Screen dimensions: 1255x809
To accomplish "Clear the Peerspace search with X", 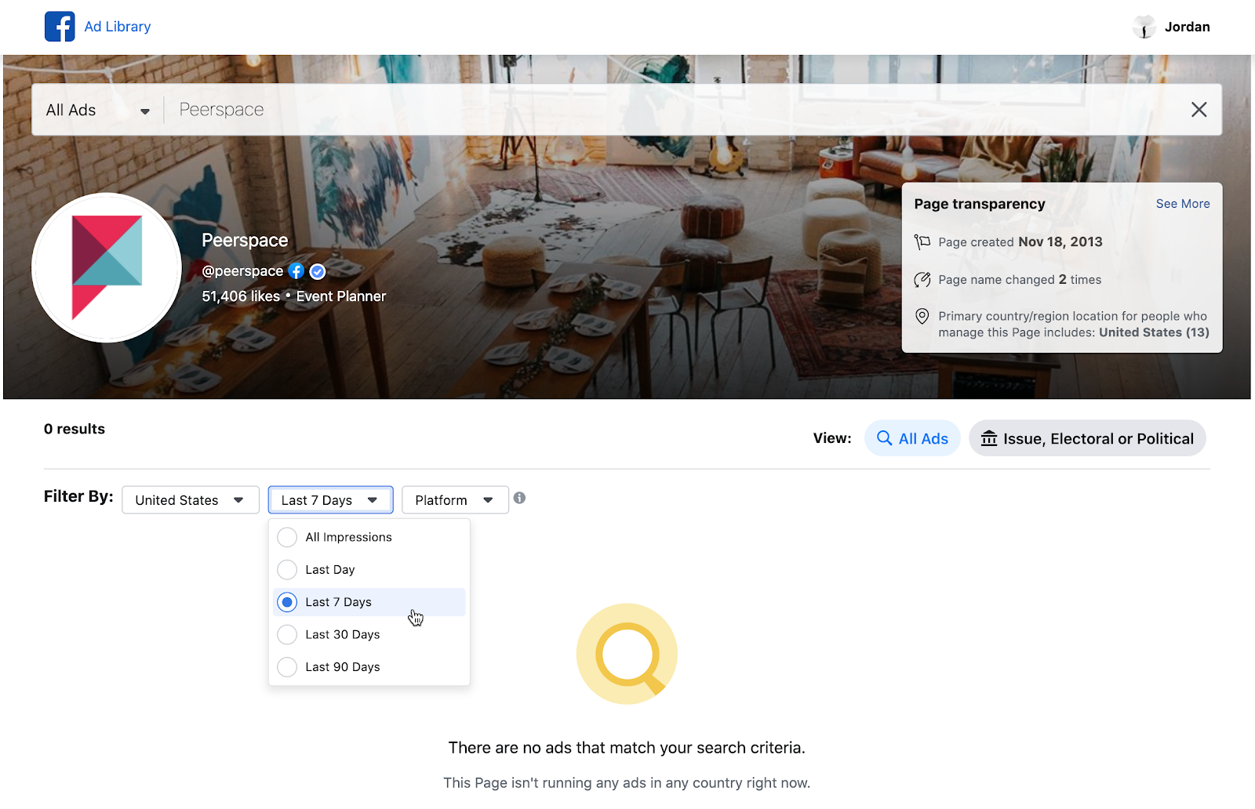I will coord(1199,110).
